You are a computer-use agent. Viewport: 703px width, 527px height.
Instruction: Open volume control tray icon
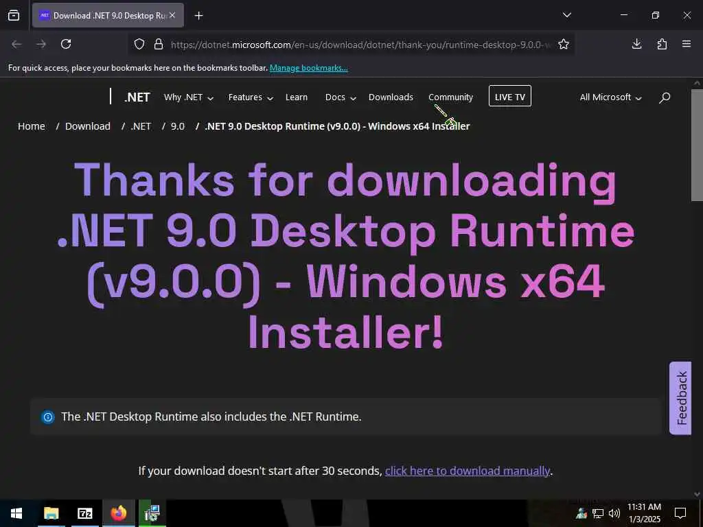pyautogui.click(x=614, y=513)
